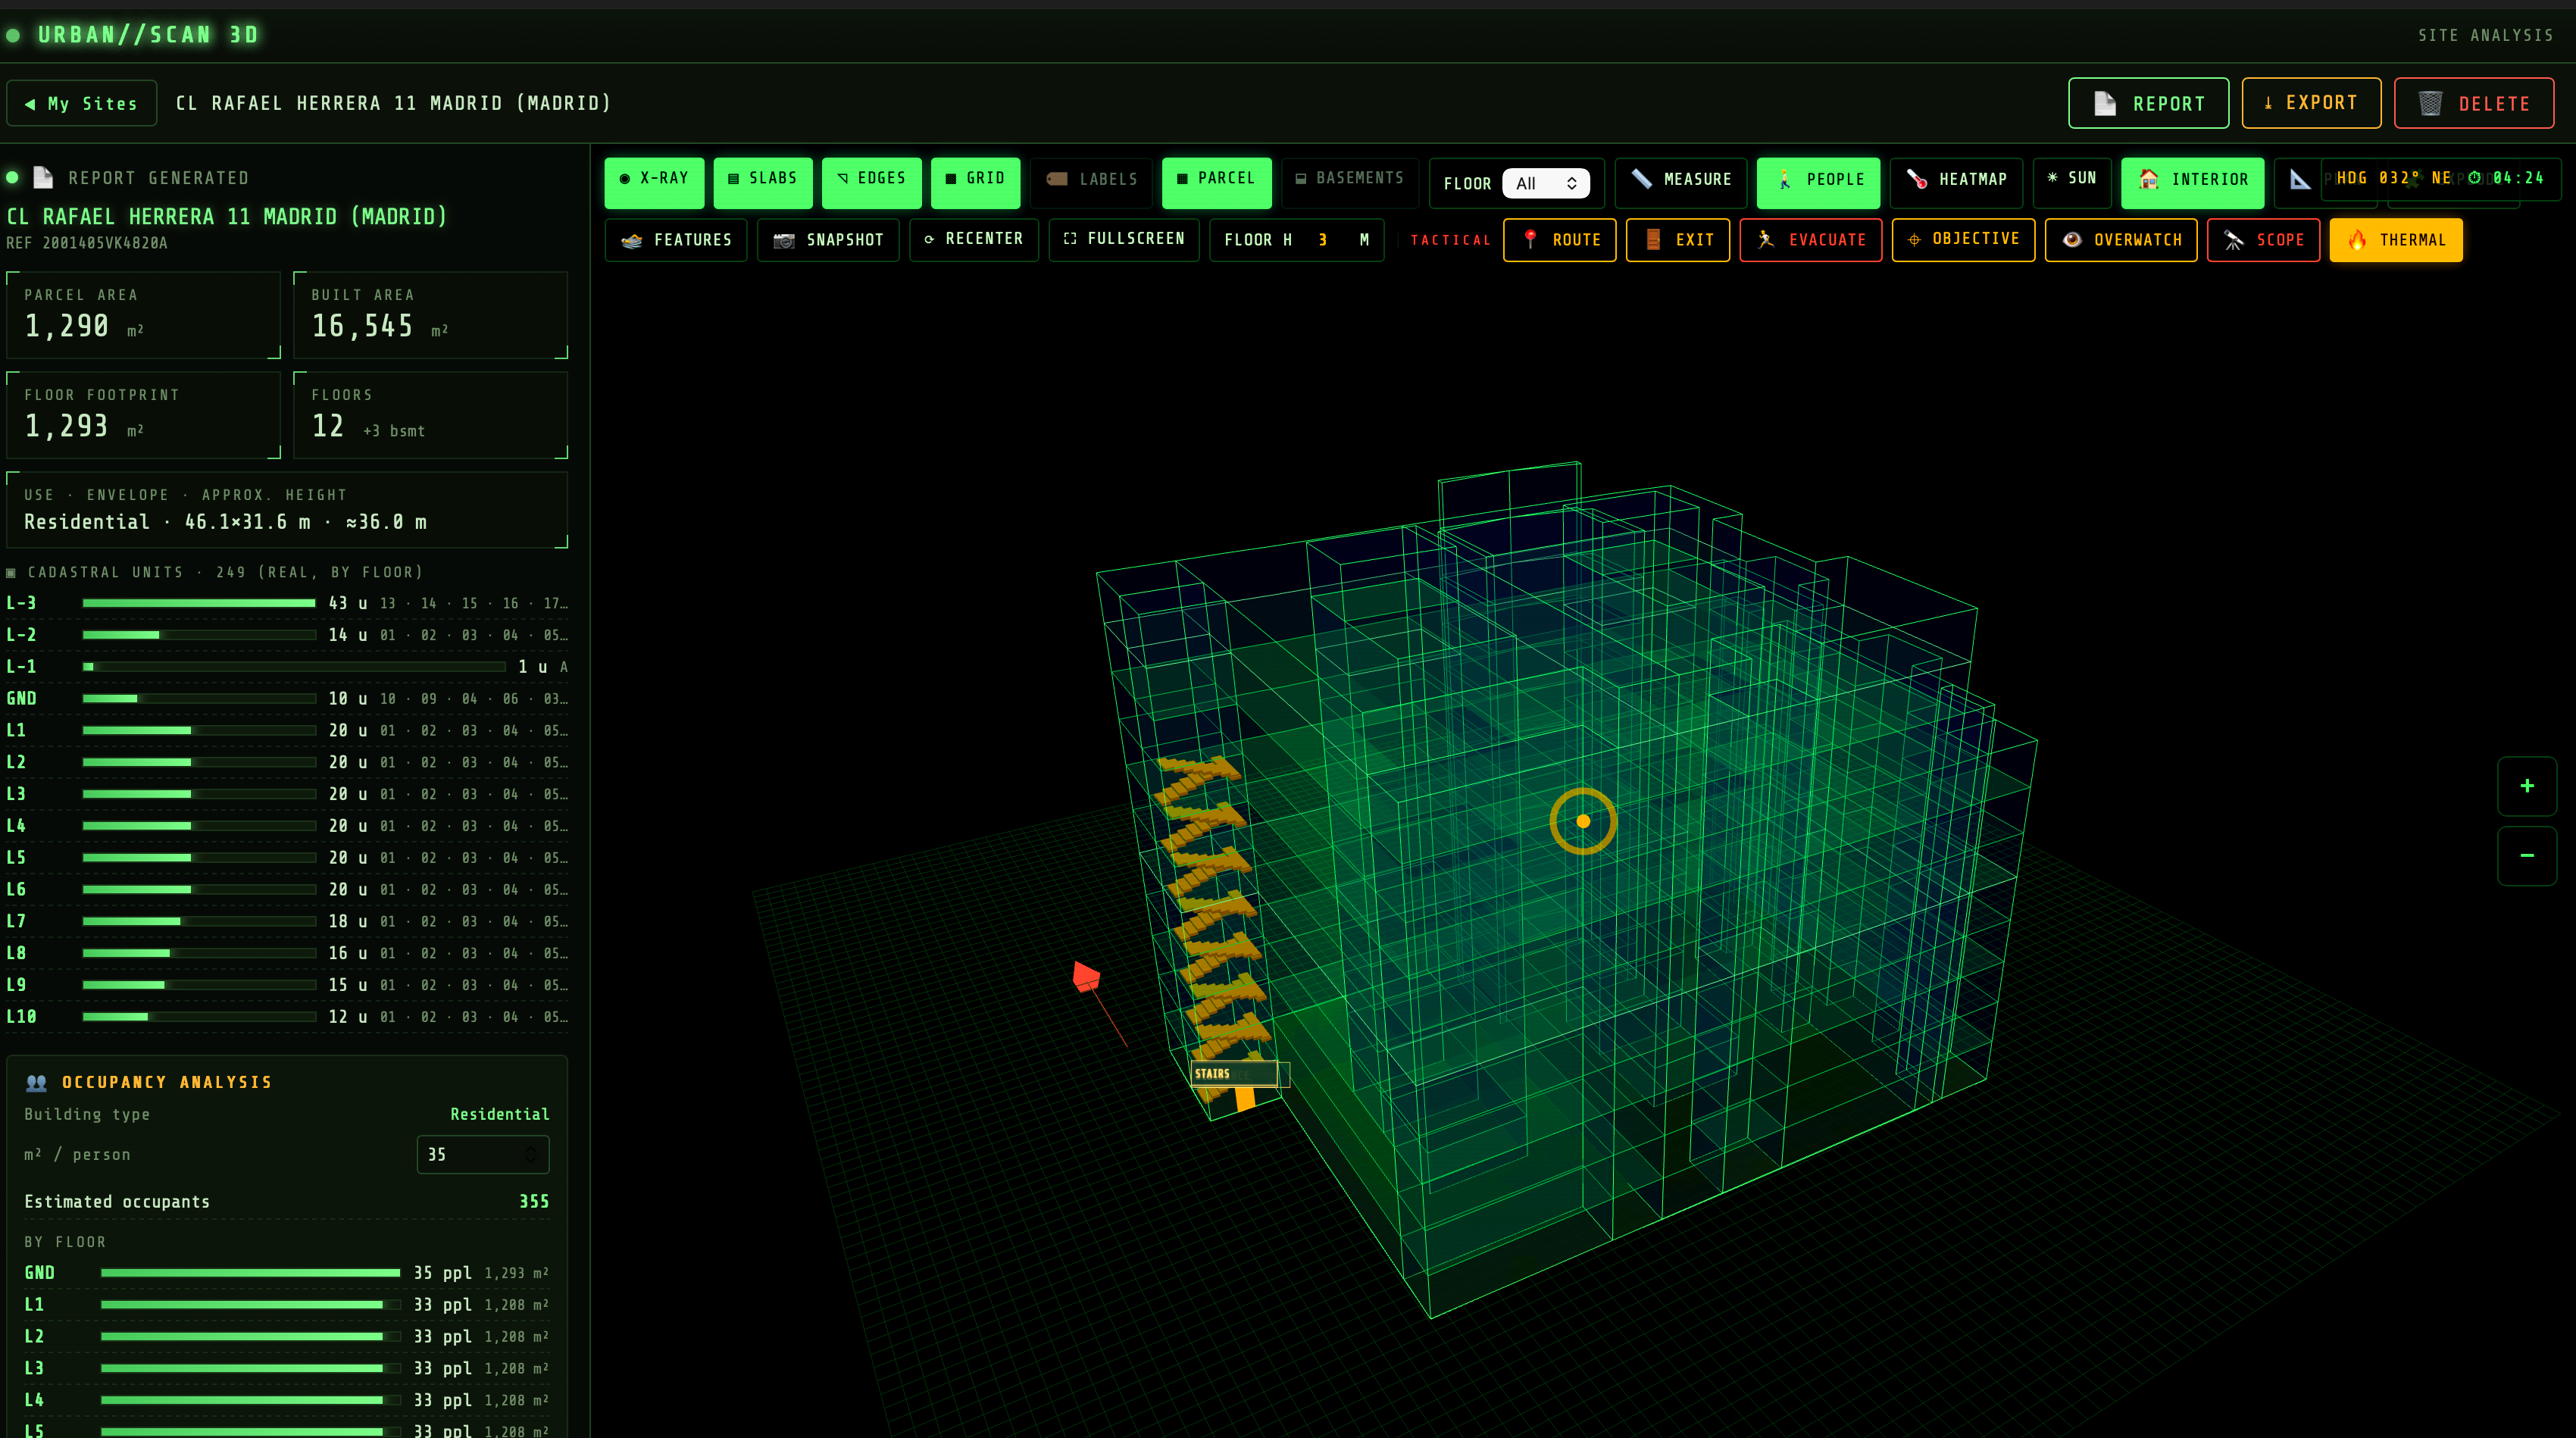Click the brackets icon on FULLSCREEN

pos(1070,239)
